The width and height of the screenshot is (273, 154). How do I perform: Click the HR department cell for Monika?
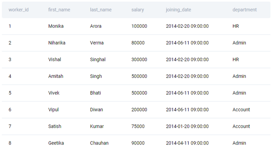(x=236, y=26)
